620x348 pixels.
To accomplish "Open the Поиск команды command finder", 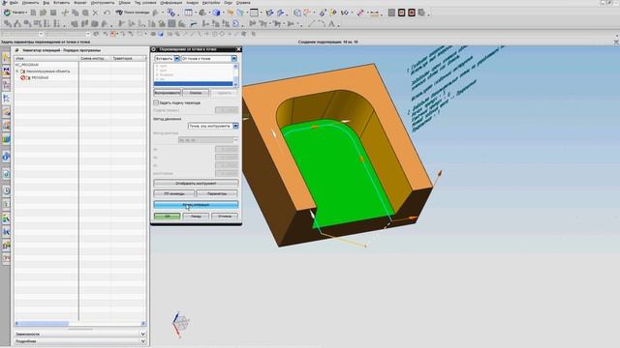I will [133, 13].
